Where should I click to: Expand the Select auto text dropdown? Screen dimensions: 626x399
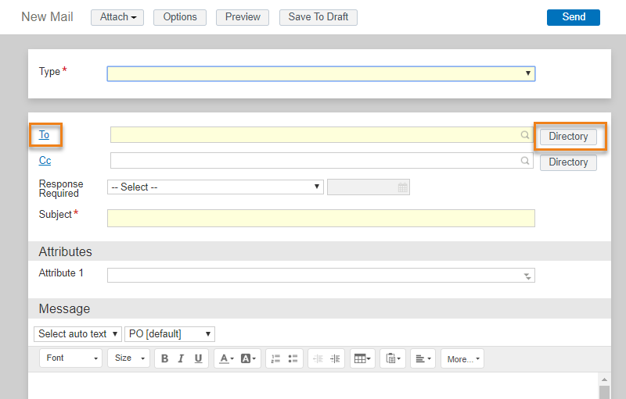[77, 333]
